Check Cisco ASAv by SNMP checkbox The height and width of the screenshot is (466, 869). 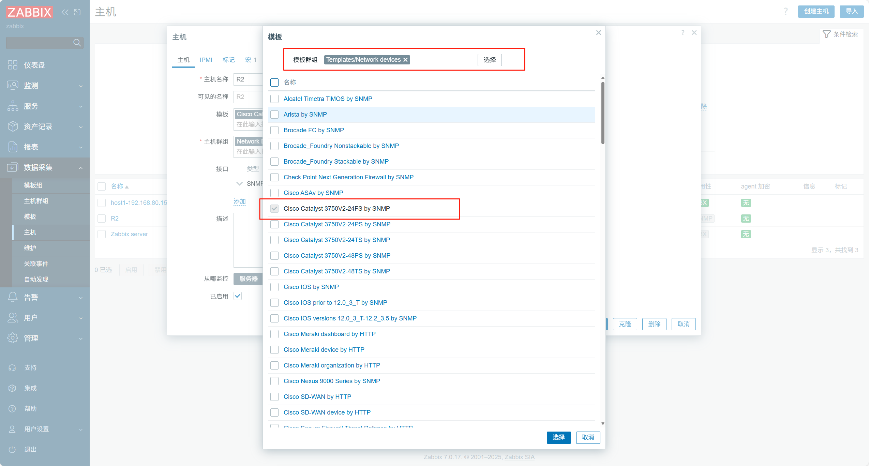[274, 193]
